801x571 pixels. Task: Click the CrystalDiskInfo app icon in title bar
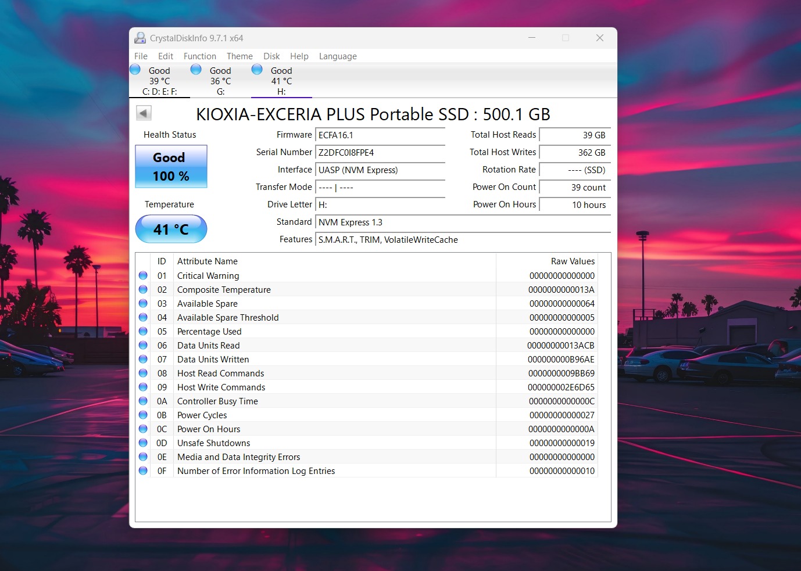pyautogui.click(x=140, y=38)
